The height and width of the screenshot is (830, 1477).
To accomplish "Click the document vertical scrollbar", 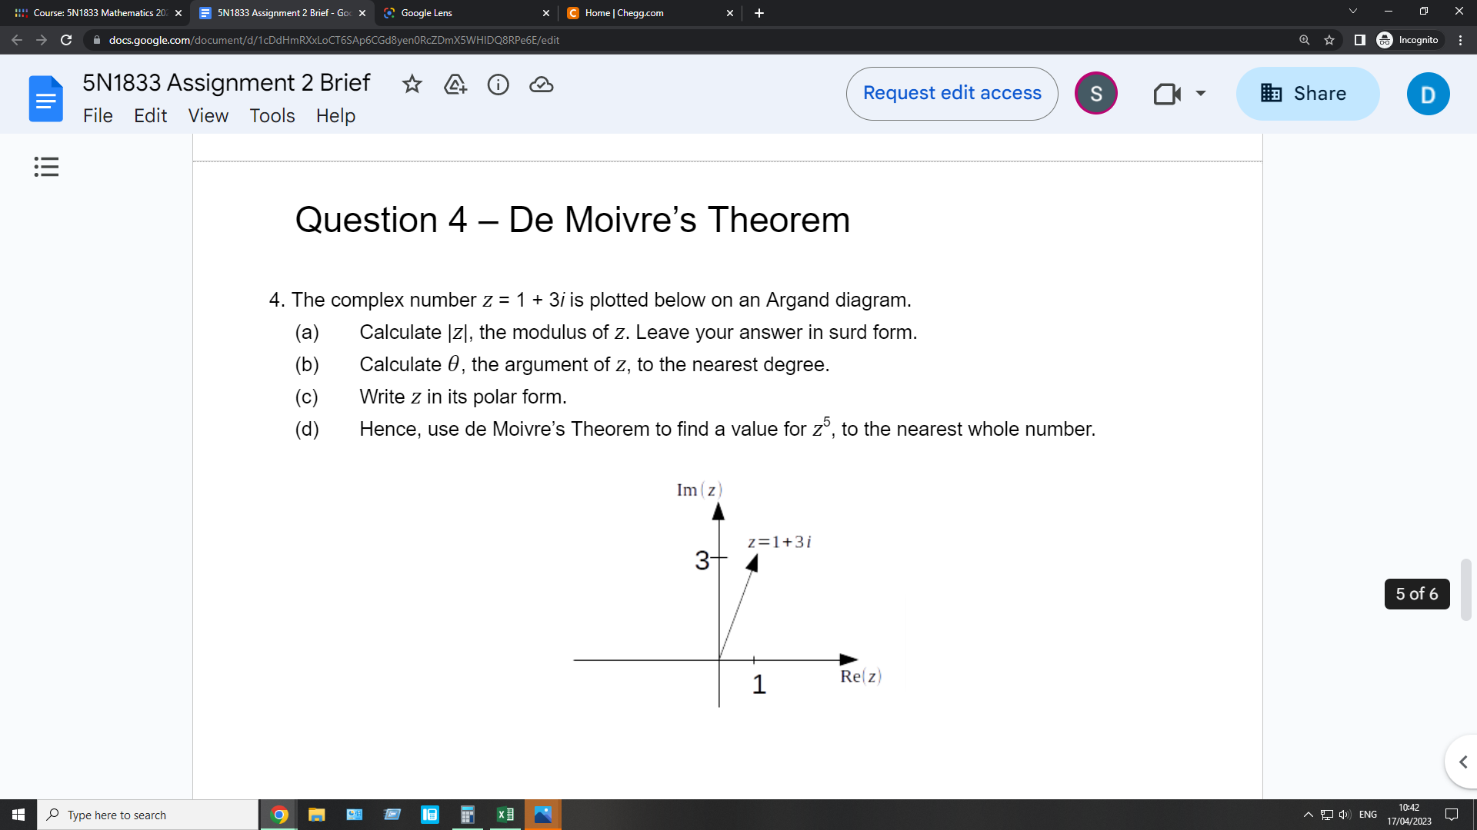I will tap(1465, 589).
